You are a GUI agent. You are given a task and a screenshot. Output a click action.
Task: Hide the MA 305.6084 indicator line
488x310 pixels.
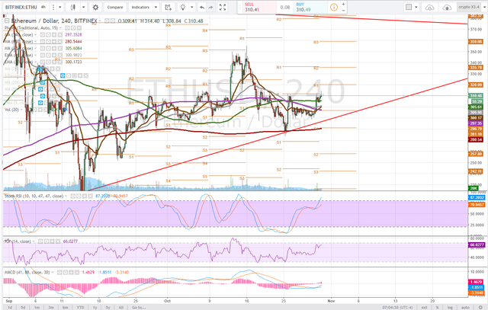[43, 49]
